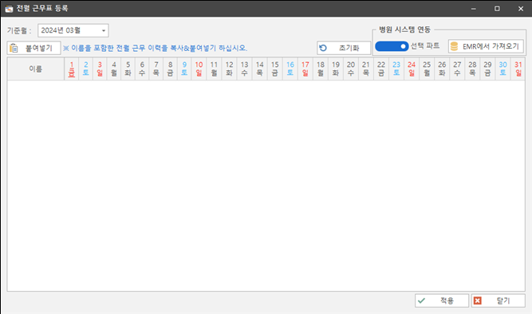
Task: Select day 20 수 column header
Action: tap(351, 69)
